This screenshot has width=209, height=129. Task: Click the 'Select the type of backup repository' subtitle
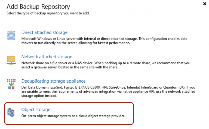pos(48,13)
